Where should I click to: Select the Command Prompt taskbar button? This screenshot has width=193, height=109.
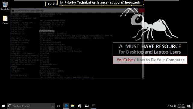click(94, 106)
